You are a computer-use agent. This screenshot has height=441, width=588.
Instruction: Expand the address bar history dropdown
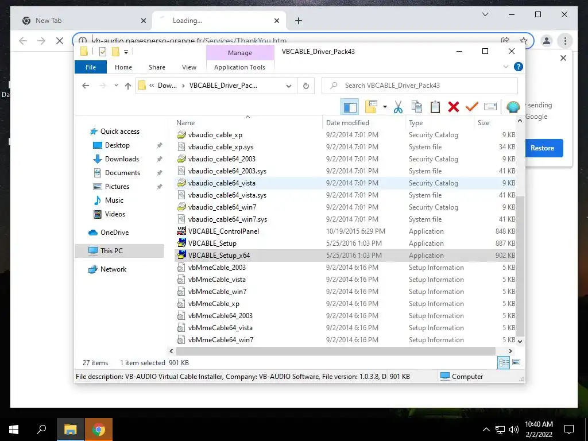(x=288, y=86)
